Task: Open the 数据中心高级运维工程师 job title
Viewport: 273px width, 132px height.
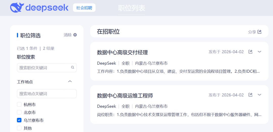Action: [125, 96]
